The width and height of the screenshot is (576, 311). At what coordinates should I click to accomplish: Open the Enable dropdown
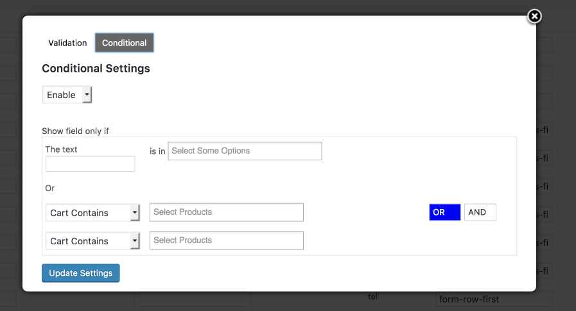point(67,95)
